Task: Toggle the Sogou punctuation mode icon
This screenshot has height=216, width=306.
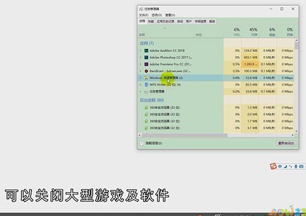Action: [291, 166]
